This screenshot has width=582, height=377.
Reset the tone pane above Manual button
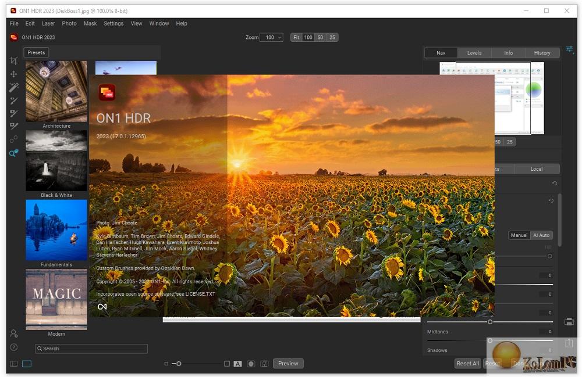pos(551,201)
